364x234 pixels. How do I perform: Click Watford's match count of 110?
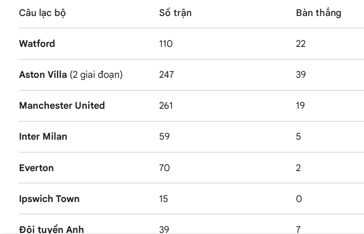click(x=166, y=44)
